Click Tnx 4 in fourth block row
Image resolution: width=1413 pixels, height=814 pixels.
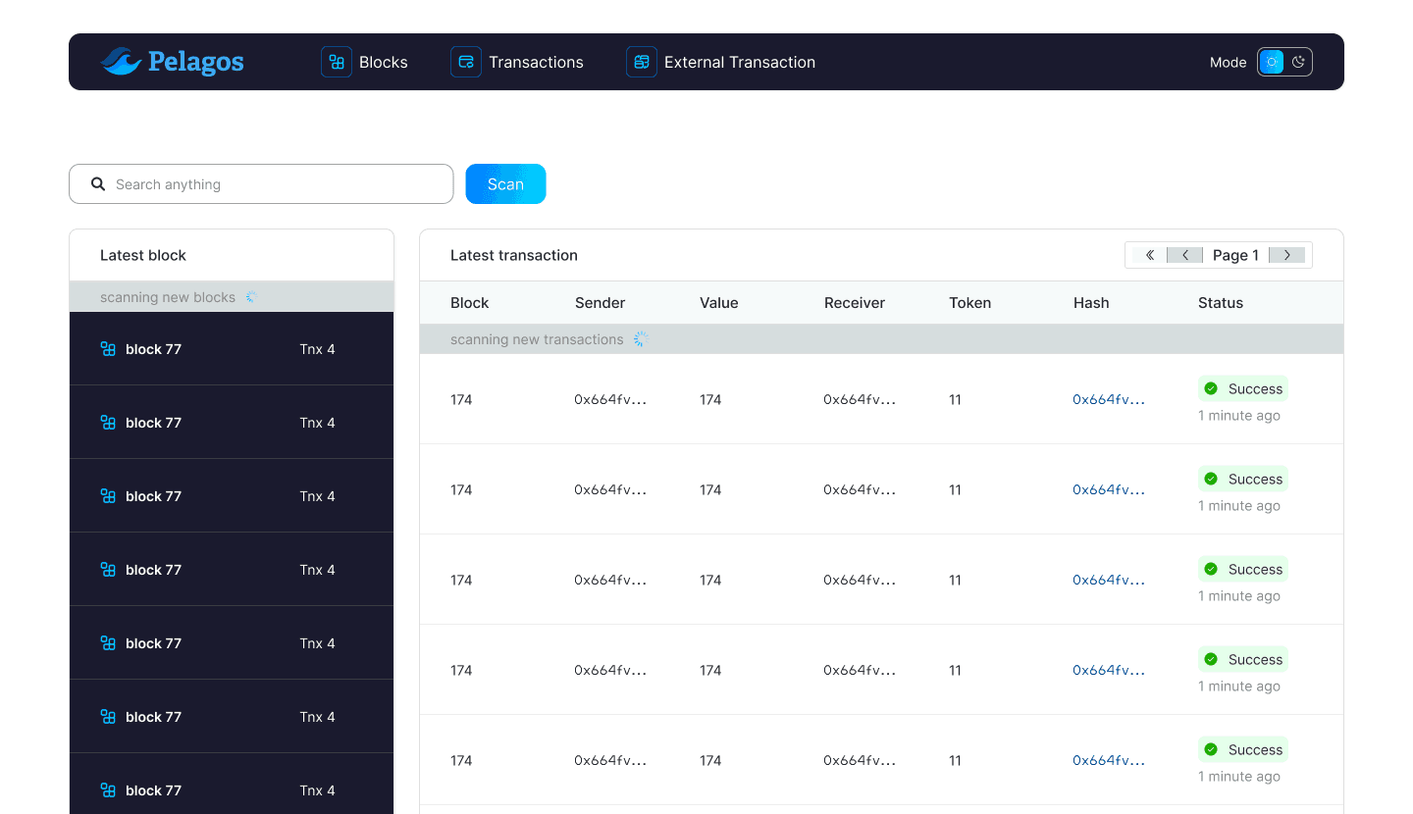[317, 570]
